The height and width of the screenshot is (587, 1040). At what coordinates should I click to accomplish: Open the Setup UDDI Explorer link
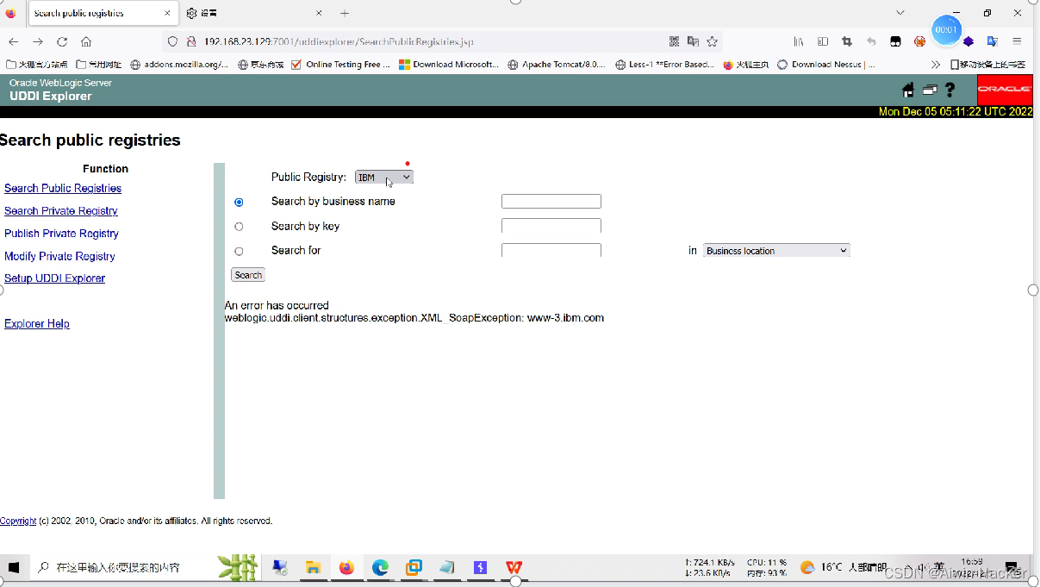coord(55,278)
